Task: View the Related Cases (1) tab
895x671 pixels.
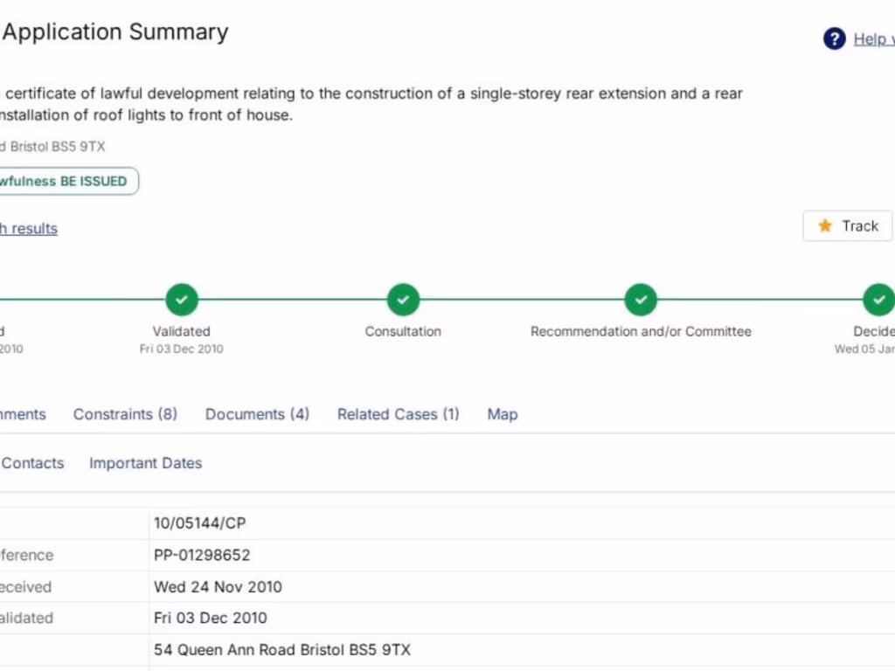Action: coord(398,414)
